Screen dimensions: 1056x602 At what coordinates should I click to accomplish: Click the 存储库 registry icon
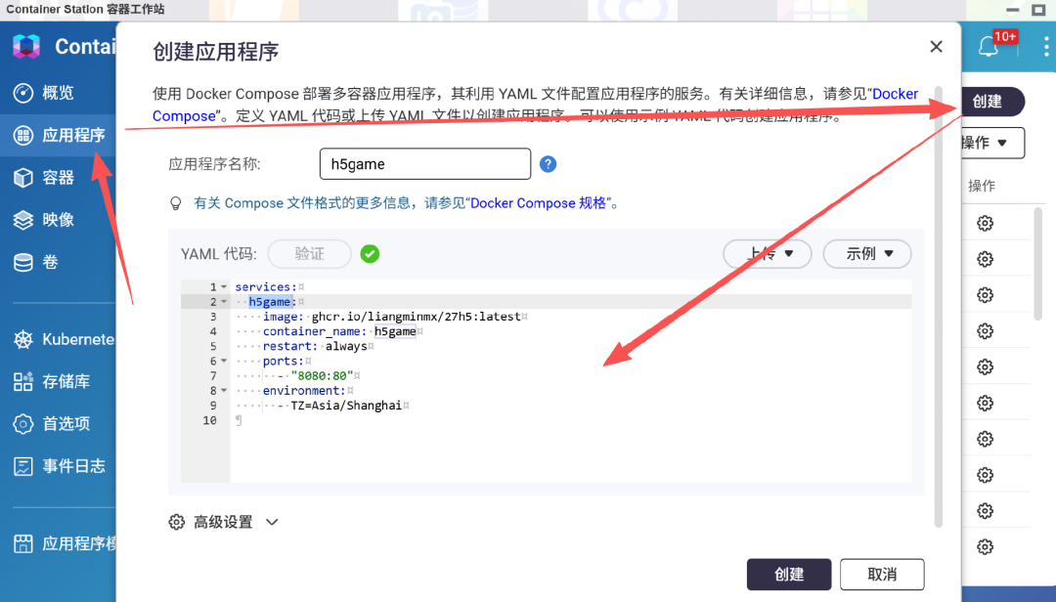click(22, 382)
